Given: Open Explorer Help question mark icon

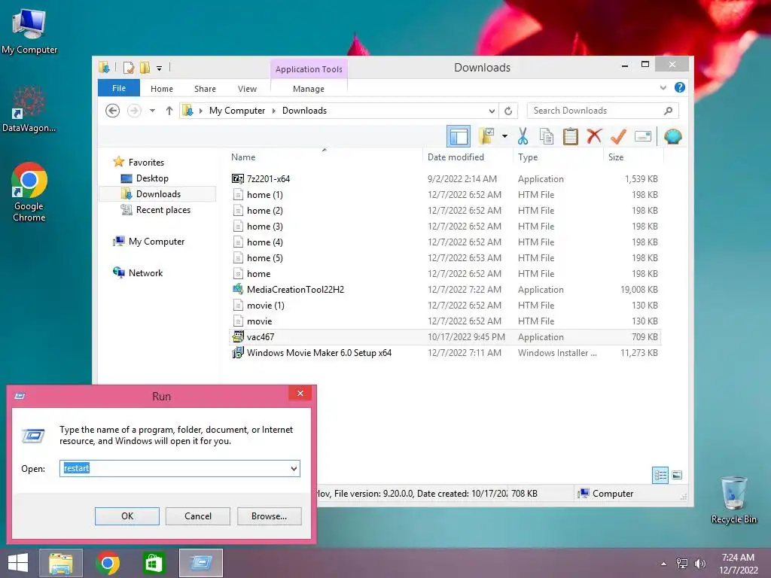Looking at the screenshot, I should click(x=680, y=87).
